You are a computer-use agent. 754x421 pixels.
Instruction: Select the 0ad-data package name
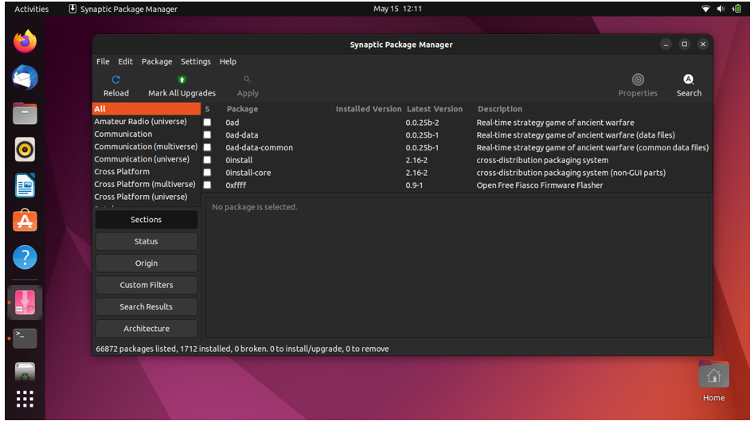pyautogui.click(x=242, y=135)
